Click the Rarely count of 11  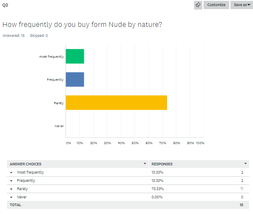(242, 189)
